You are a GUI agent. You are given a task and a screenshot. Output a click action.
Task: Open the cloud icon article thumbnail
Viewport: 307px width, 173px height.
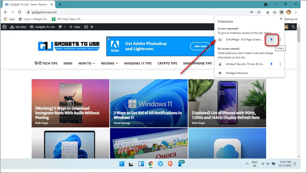227,143
